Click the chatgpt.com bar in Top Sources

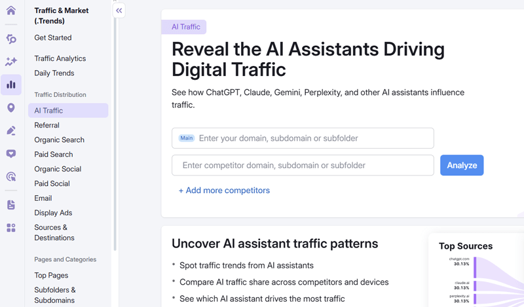tap(475, 267)
